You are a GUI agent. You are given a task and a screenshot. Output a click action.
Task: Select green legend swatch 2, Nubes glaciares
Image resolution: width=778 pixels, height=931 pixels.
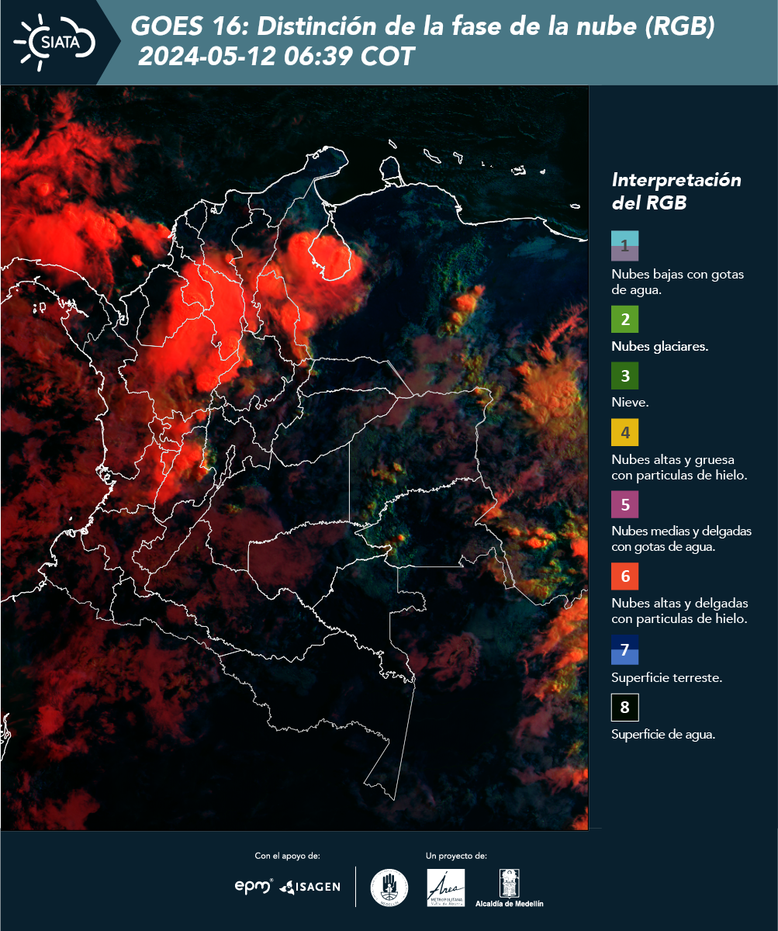click(624, 319)
